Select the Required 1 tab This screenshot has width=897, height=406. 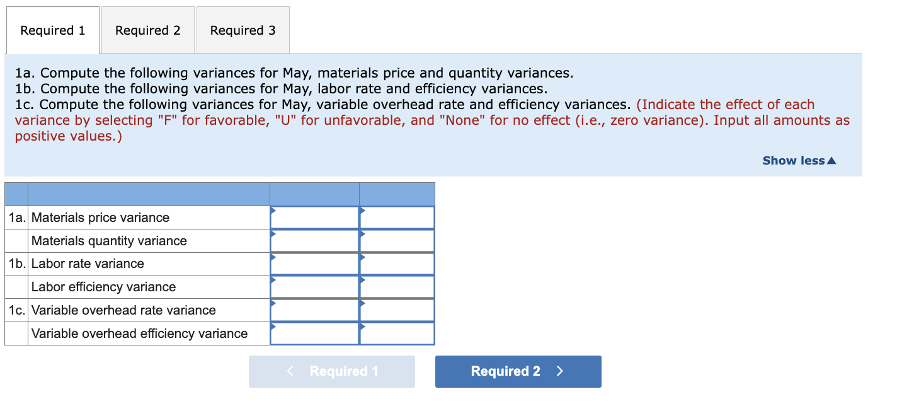[x=52, y=30]
